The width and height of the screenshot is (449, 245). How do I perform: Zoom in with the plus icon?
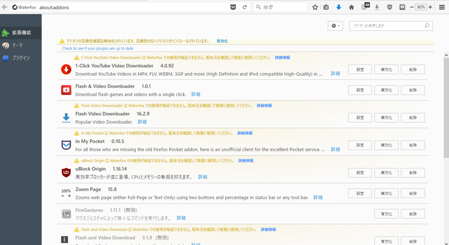pos(430,7)
